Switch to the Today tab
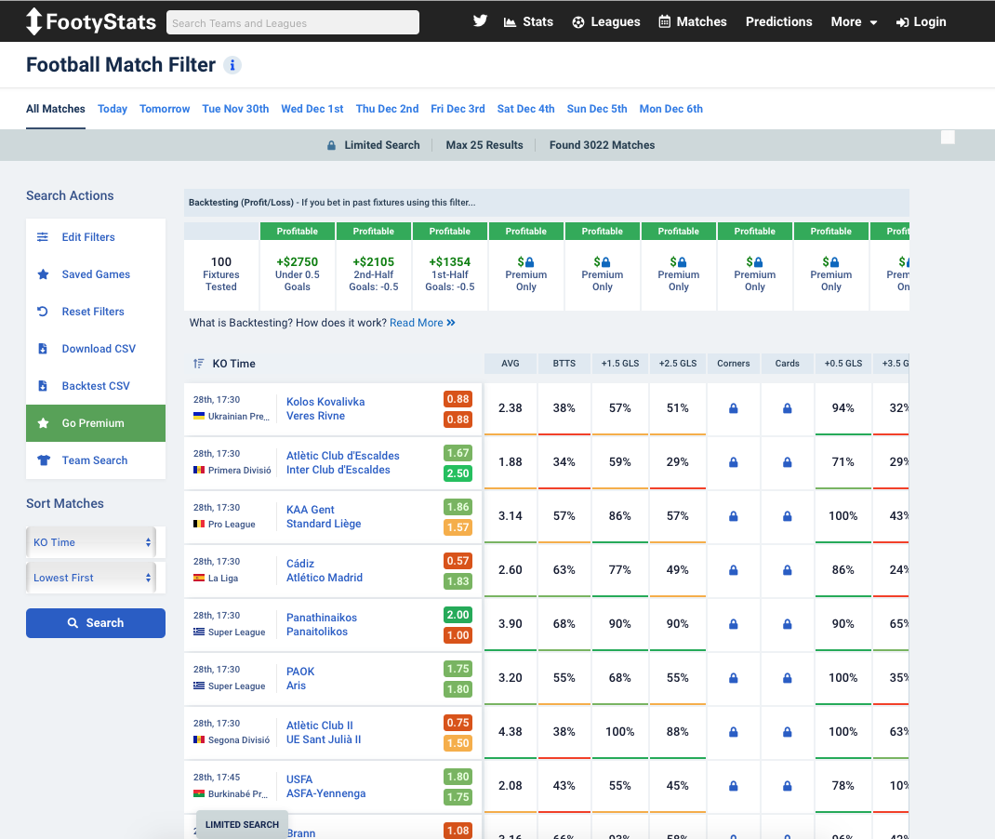The height and width of the screenshot is (839, 995). 113,109
